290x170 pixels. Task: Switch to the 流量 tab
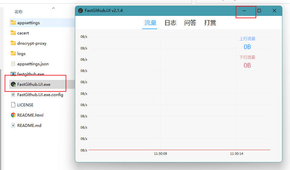pyautogui.click(x=150, y=23)
